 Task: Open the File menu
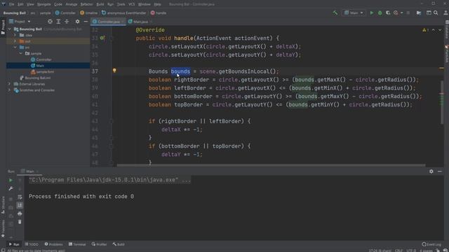[11, 4]
